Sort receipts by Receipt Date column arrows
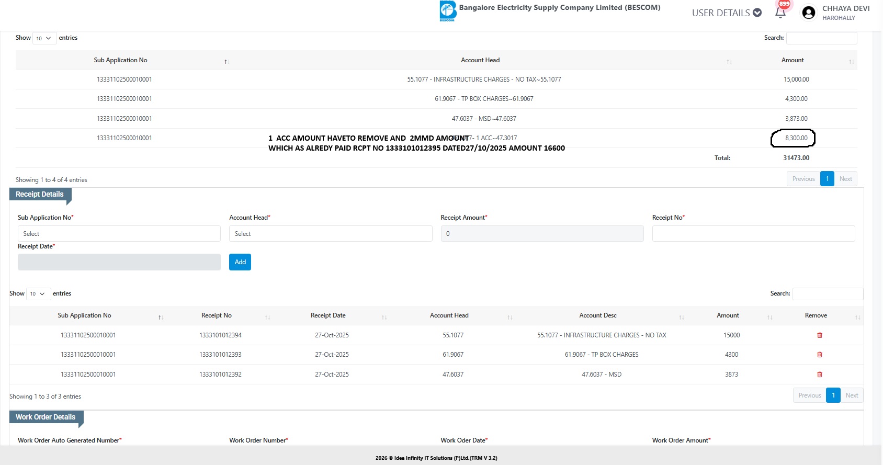 point(384,317)
